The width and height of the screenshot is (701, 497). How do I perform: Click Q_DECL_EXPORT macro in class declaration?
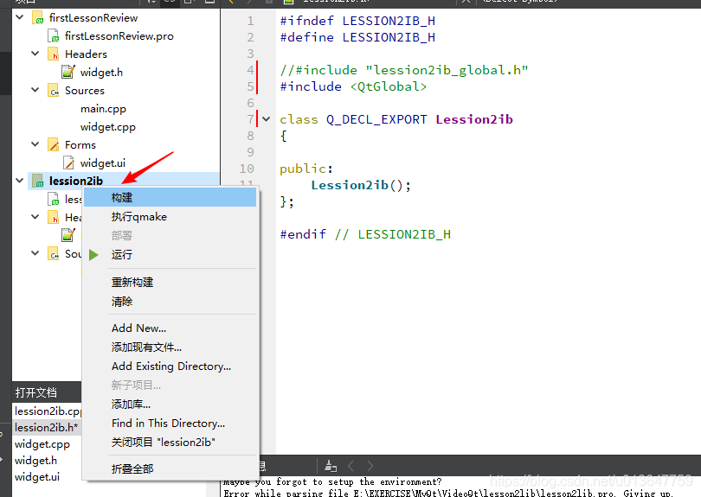[x=376, y=119]
